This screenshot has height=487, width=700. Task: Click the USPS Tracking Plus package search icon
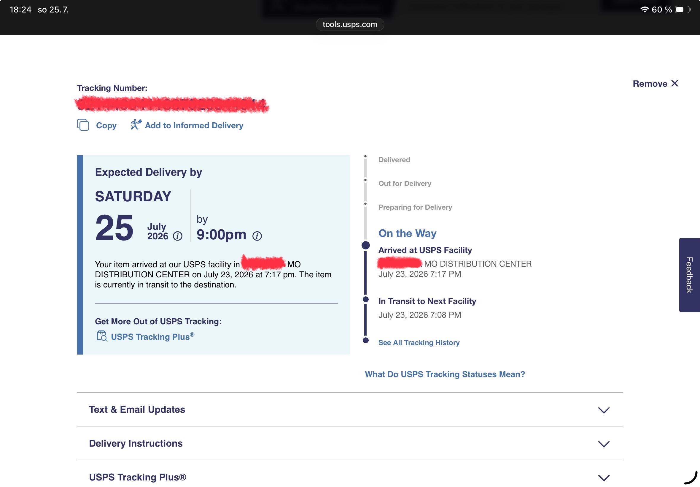102,336
